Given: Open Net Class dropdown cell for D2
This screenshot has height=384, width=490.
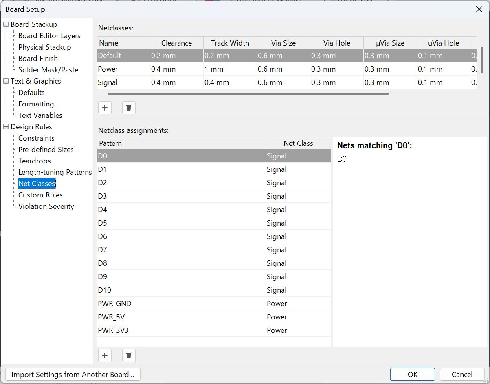Looking at the screenshot, I should (x=298, y=183).
